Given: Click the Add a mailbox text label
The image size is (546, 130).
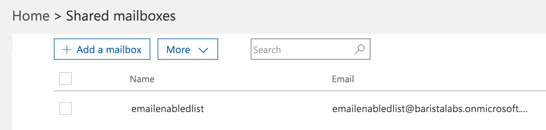Looking at the screenshot, I should [109, 50].
